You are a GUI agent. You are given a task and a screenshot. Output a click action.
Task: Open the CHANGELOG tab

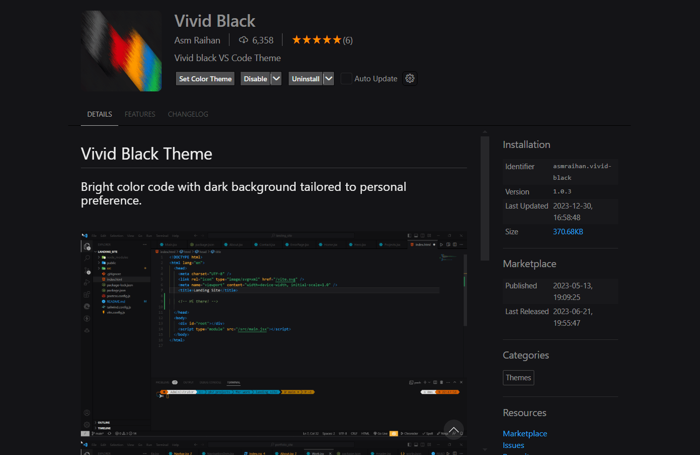[x=188, y=114]
